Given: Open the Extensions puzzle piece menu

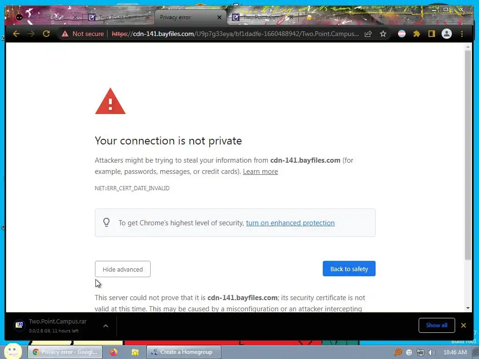Looking at the screenshot, I should (x=417, y=34).
